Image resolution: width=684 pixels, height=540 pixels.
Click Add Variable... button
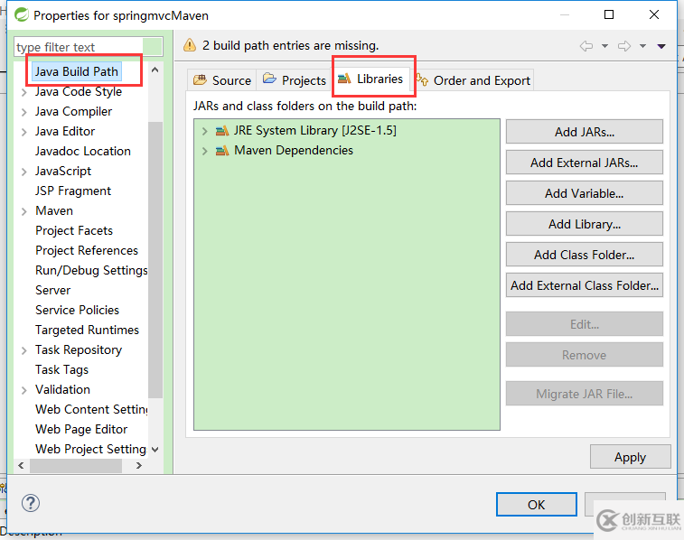click(x=584, y=193)
